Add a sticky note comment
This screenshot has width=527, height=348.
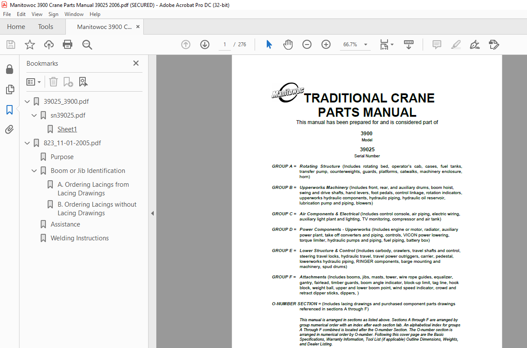(x=437, y=45)
